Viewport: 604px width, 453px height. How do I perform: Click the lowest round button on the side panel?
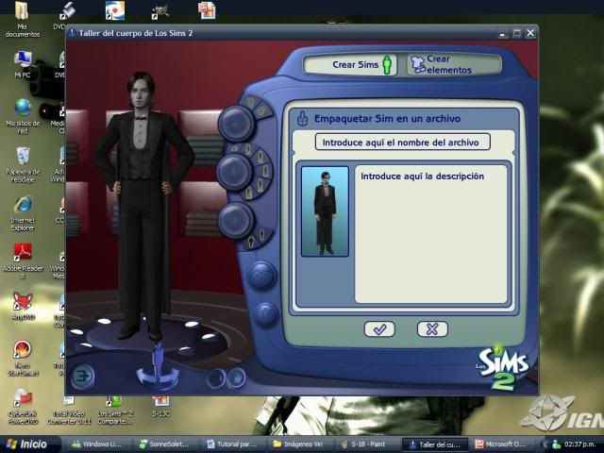[x=265, y=314]
